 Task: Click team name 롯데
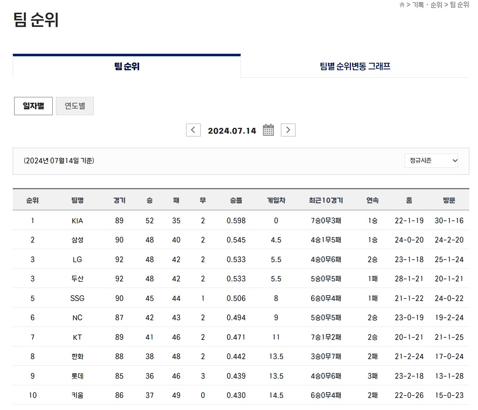point(77,376)
